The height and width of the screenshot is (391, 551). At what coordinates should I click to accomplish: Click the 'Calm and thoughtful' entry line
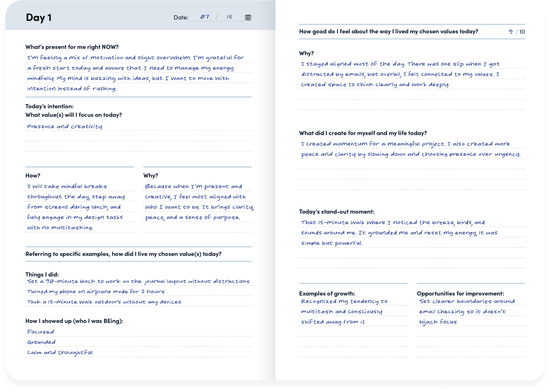tap(60, 353)
